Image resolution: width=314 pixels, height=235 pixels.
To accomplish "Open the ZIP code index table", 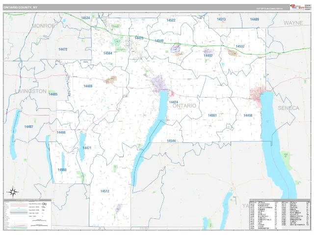I will tap(280, 214).
